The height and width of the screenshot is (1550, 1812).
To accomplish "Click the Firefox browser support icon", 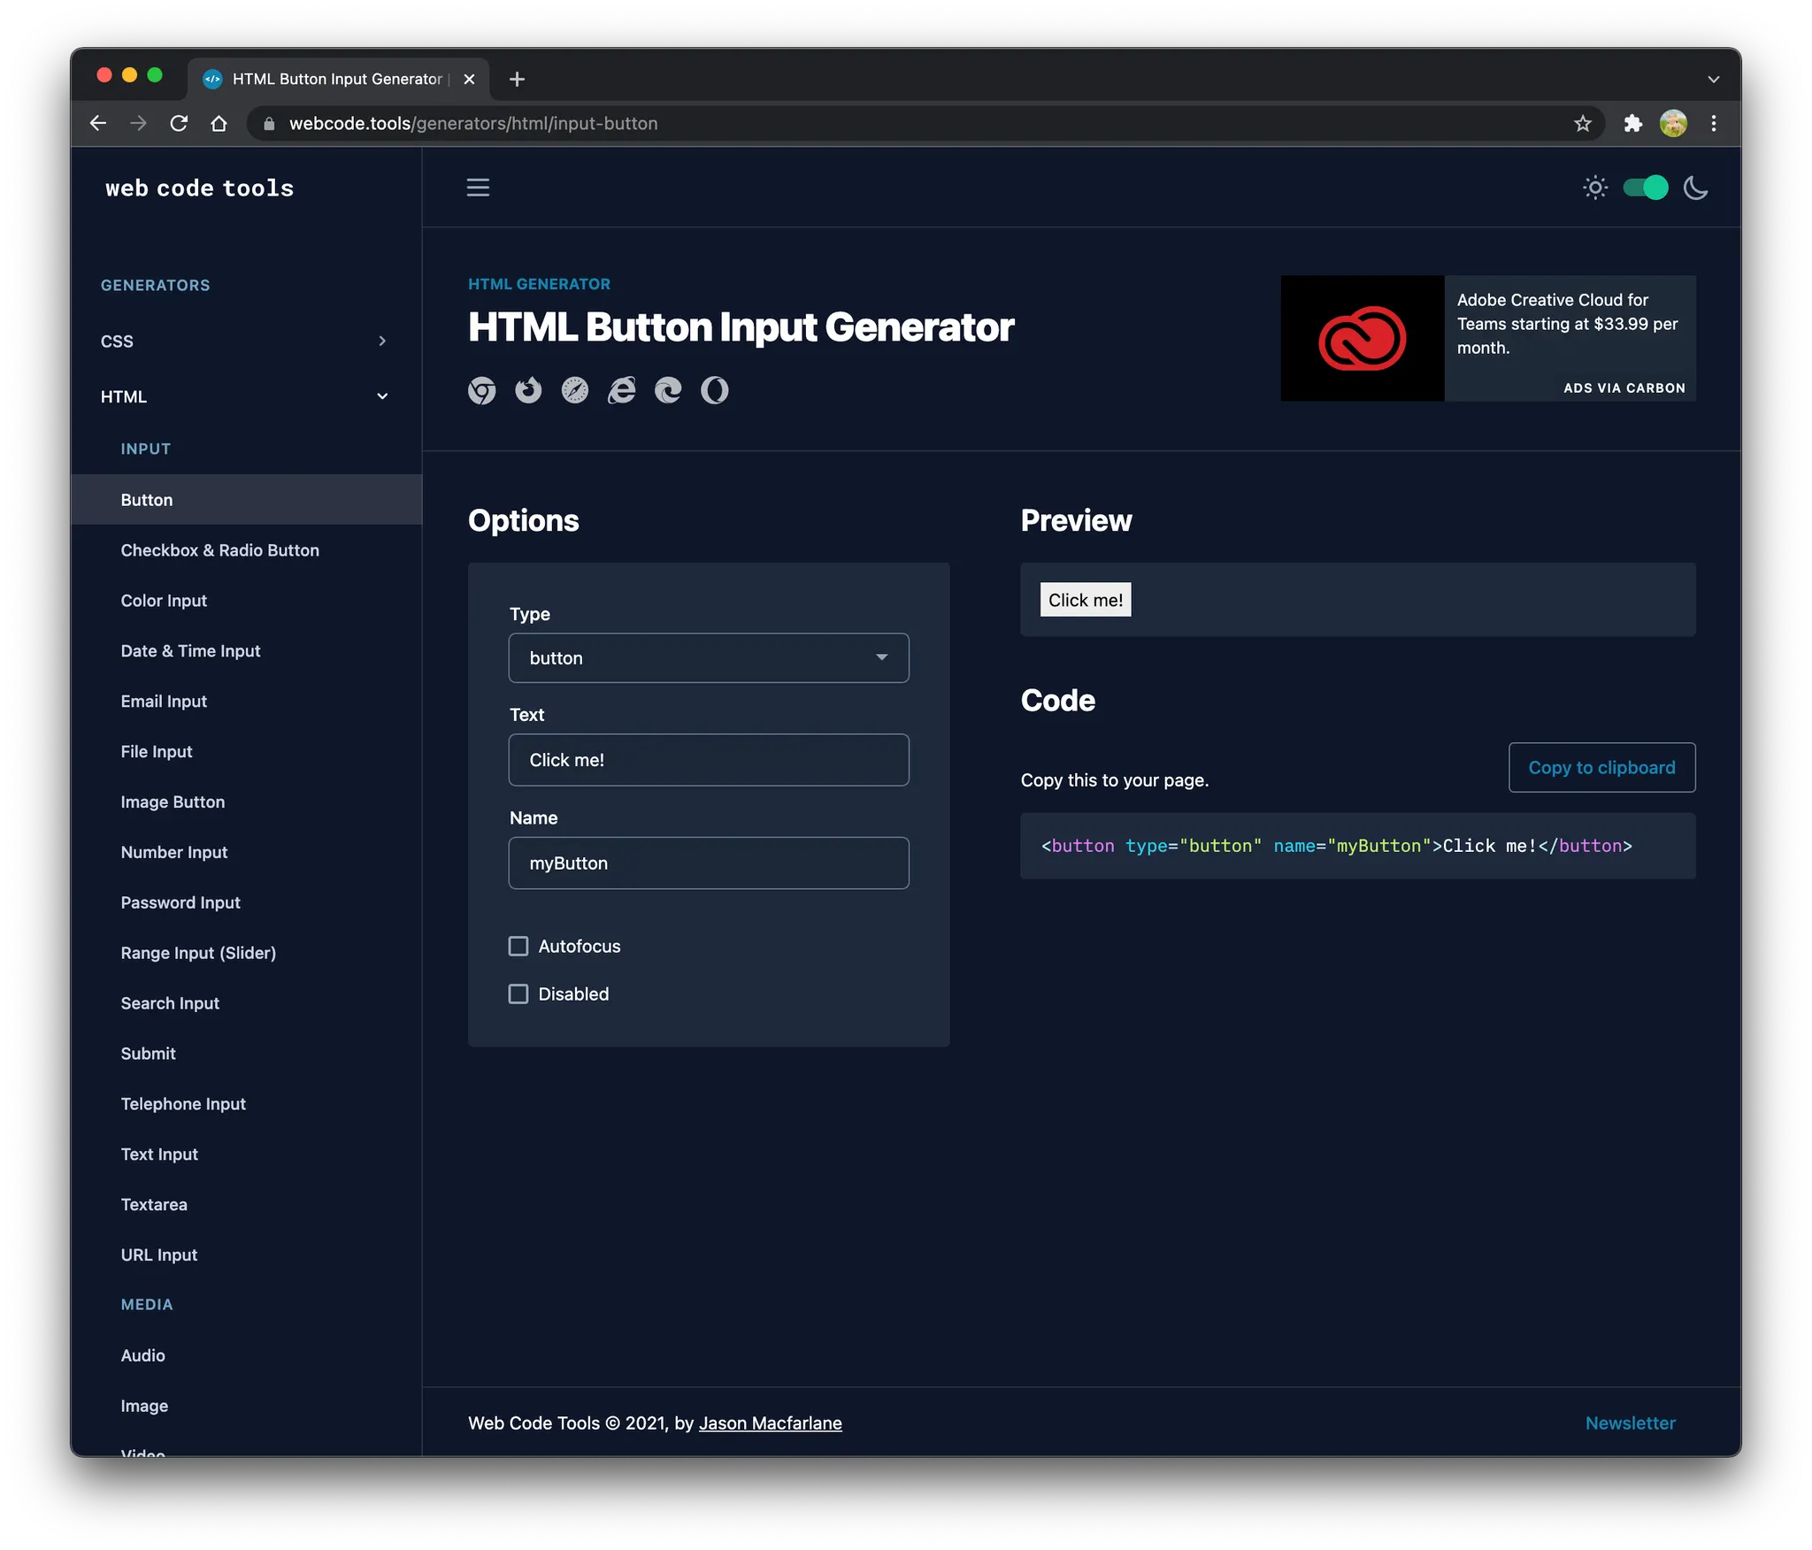I will coord(528,390).
